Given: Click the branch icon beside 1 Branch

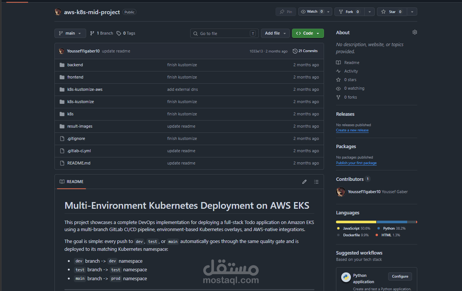Looking at the screenshot, I should [x=92, y=33].
